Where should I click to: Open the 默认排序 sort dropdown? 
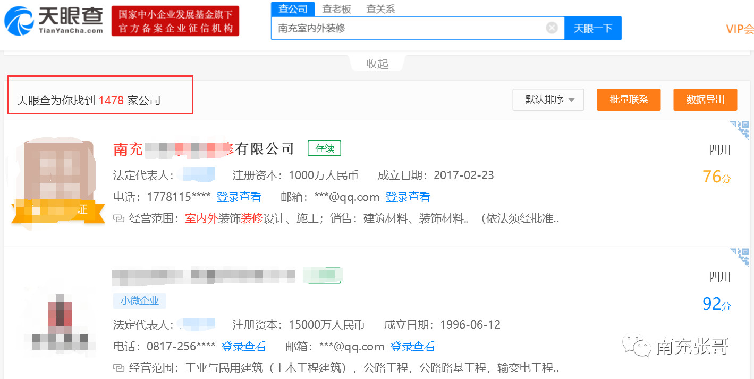point(548,100)
